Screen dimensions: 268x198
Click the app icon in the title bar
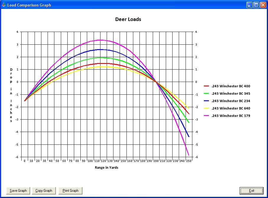[x=4, y=5]
